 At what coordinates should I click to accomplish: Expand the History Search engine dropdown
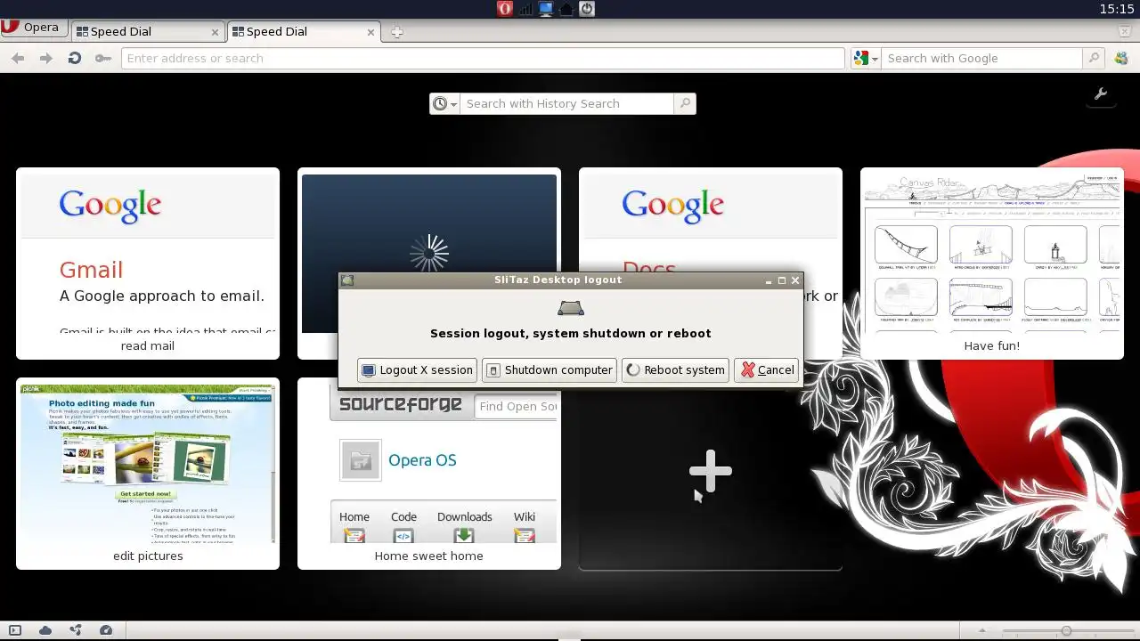coord(444,103)
